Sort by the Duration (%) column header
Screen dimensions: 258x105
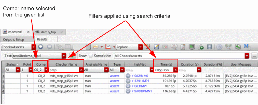pyautogui.click(x=212, y=64)
